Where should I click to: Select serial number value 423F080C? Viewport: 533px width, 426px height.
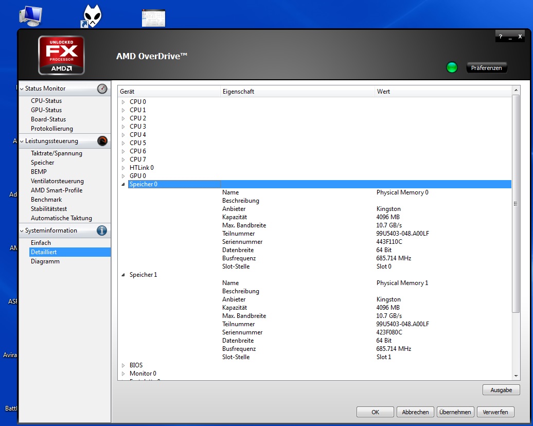[x=389, y=332]
